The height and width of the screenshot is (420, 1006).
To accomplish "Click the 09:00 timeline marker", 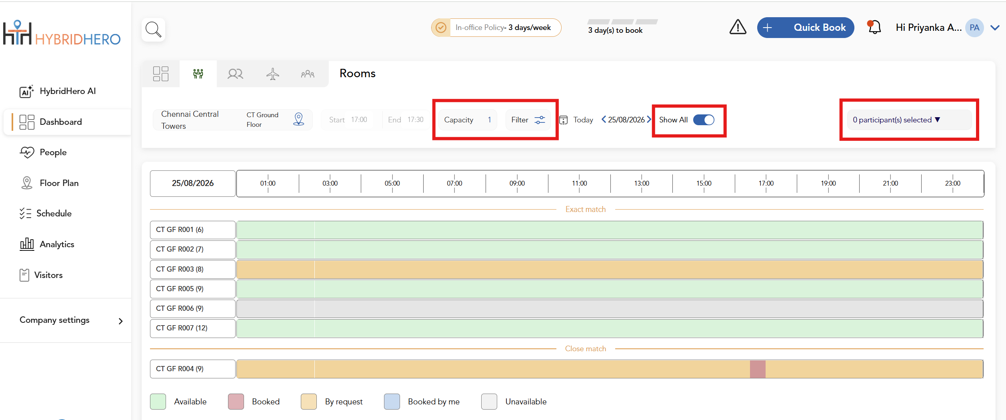I will pos(517,183).
